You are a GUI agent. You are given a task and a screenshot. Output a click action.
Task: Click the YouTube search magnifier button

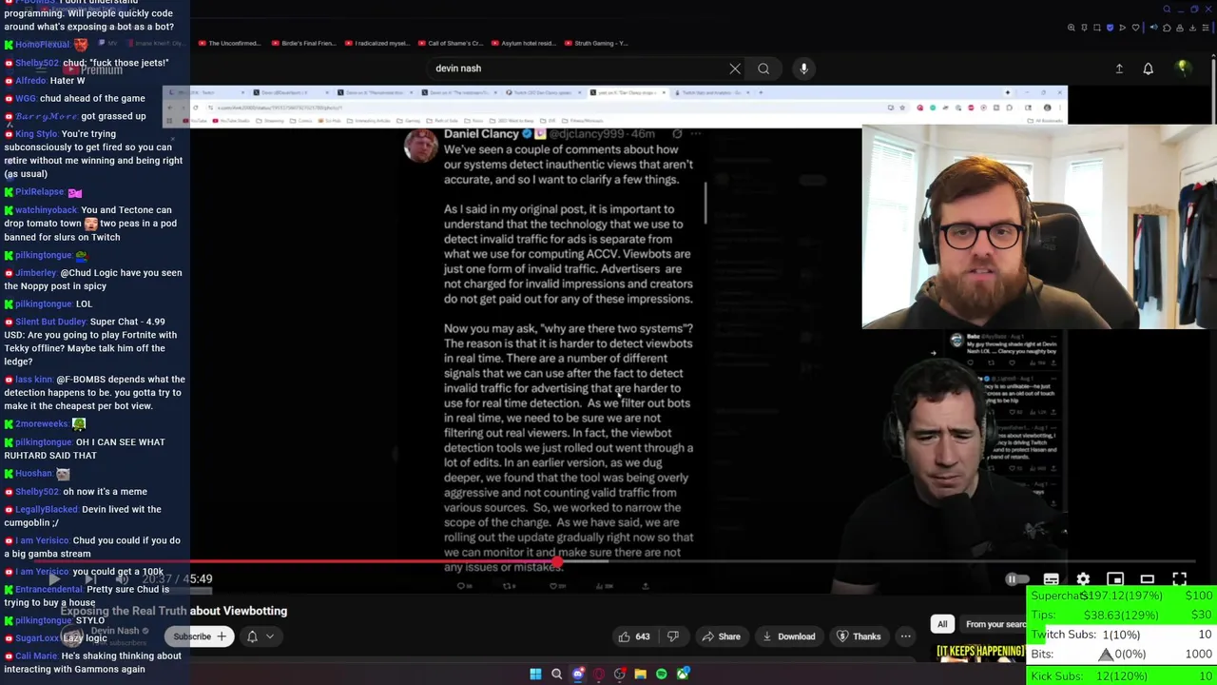click(x=763, y=68)
